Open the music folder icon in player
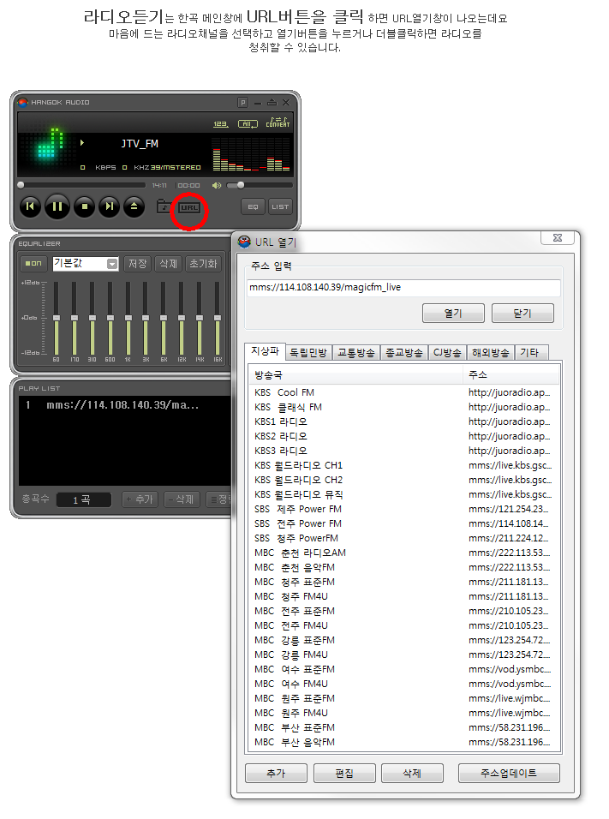Image resolution: width=609 pixels, height=819 pixels. coord(164,206)
